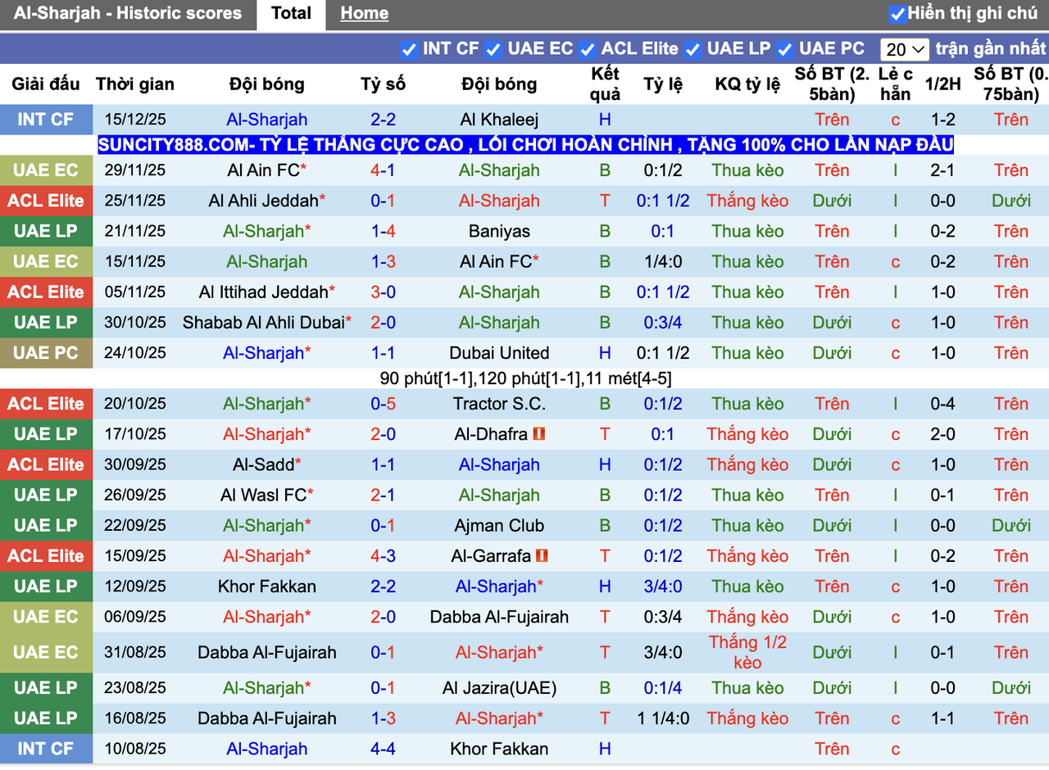The height and width of the screenshot is (770, 1049).
Task: Click half-time score 0-4 on Tractor row
Action: (x=942, y=404)
